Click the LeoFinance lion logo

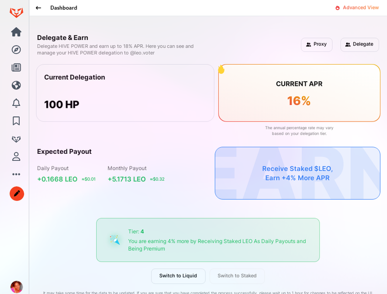[17, 12]
